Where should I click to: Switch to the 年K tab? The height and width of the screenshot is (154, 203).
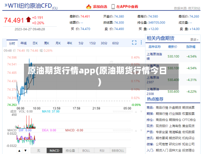click(69, 43)
